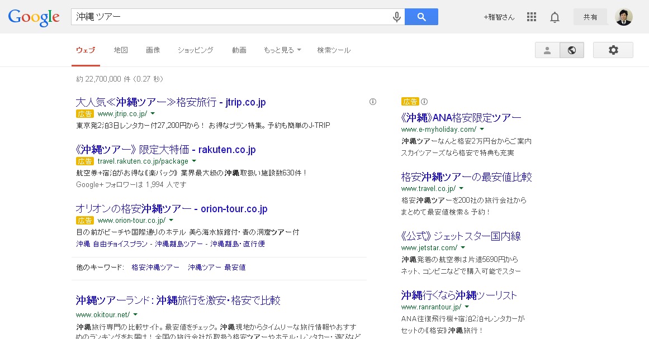Open 格安沖縄ツアーの最安値比較 ad

tap(466, 177)
